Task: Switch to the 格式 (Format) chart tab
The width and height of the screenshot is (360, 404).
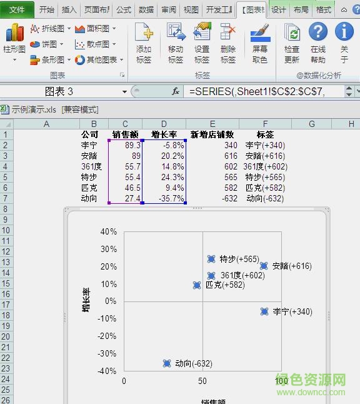Action: click(x=323, y=10)
